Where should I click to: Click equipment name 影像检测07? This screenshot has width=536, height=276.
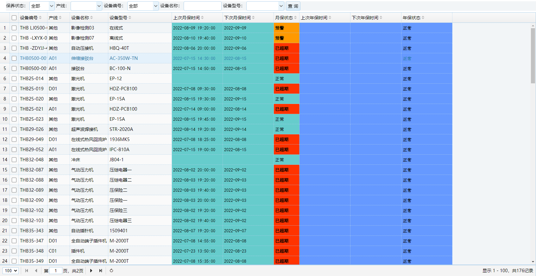tap(83, 38)
